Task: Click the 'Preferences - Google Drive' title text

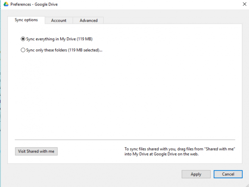Action: click(34, 4)
